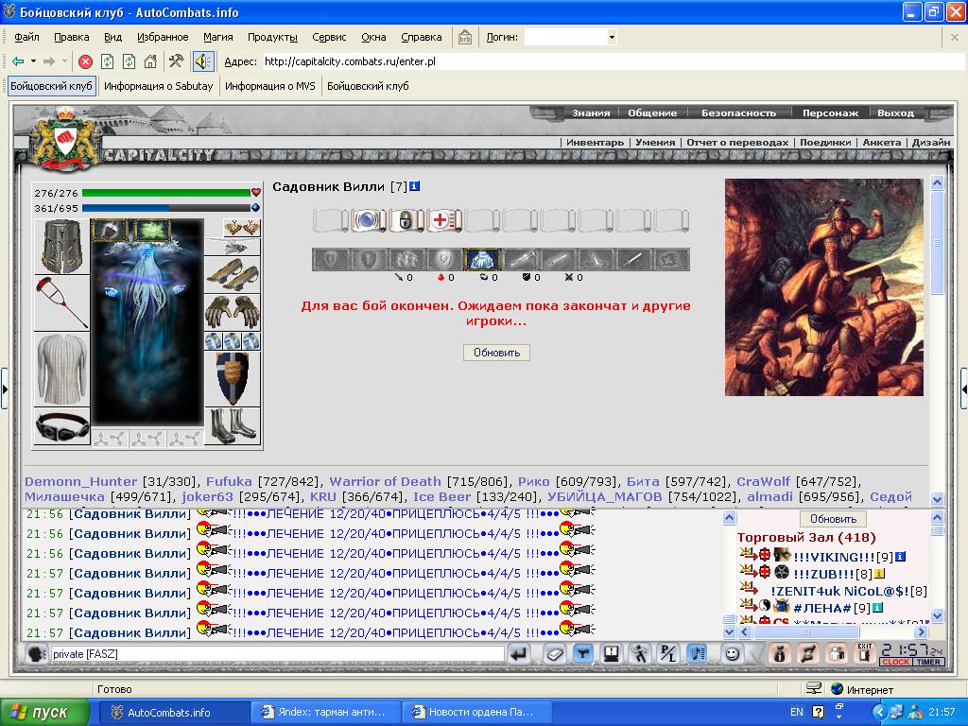Toggle the music note sound icon

pyautogui.click(x=697, y=654)
